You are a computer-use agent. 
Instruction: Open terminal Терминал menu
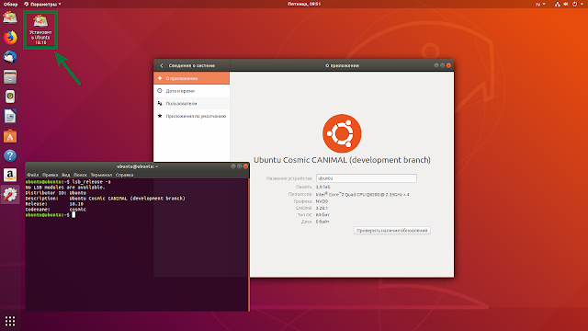(x=101, y=175)
